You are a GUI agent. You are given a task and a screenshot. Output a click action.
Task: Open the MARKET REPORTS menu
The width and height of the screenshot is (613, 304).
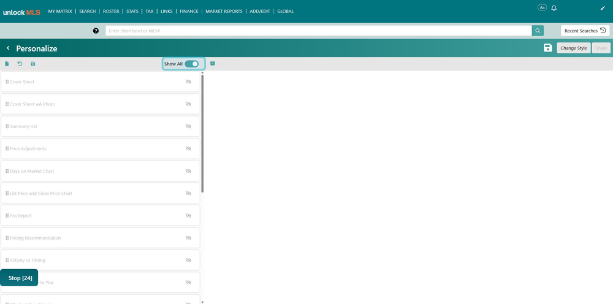pos(224,11)
